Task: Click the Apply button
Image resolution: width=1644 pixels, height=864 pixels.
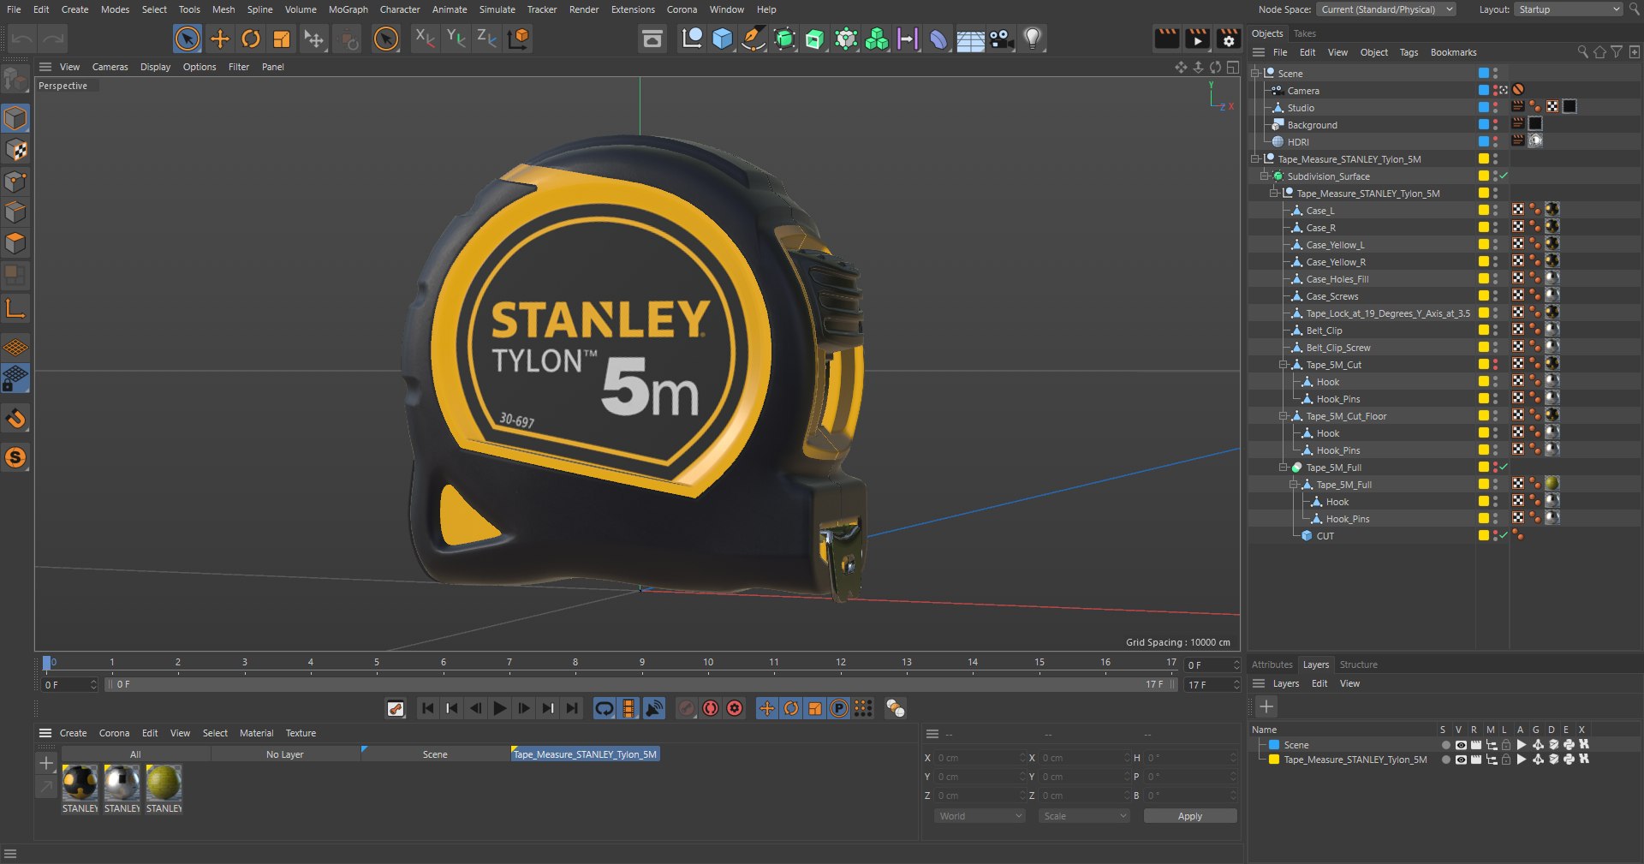Action: pos(1189,816)
